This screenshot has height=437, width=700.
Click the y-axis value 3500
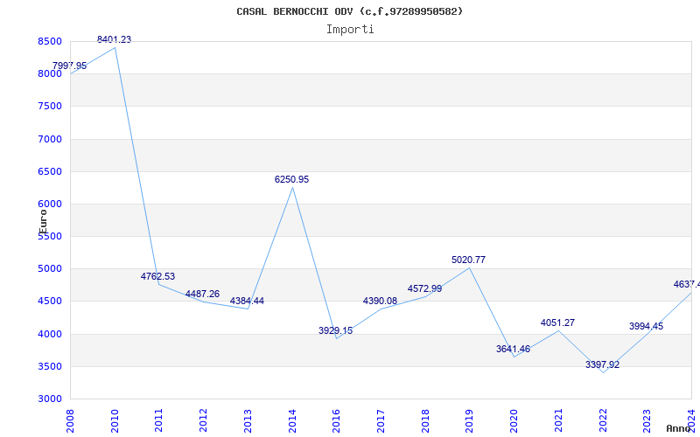coord(50,366)
